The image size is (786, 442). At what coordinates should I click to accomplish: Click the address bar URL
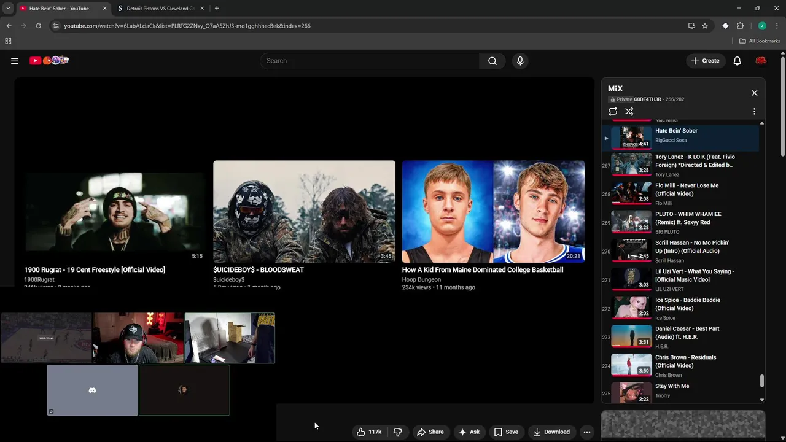[x=187, y=26]
